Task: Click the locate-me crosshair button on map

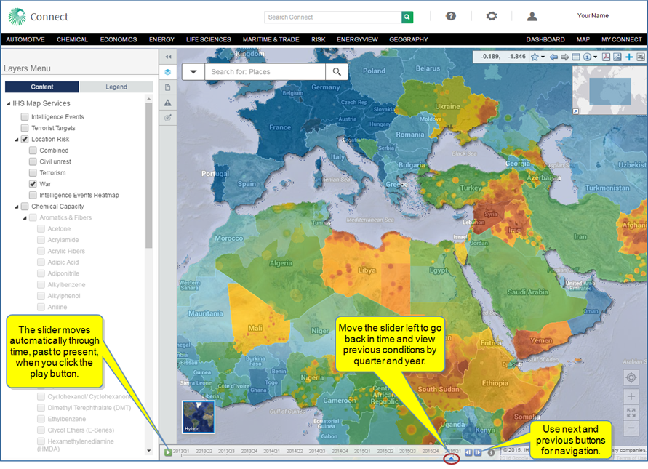Action: point(631,377)
